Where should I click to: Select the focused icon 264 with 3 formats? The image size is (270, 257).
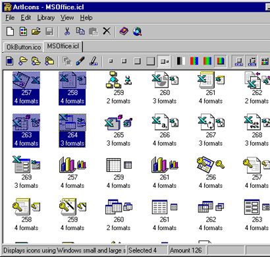pyautogui.click(x=72, y=130)
